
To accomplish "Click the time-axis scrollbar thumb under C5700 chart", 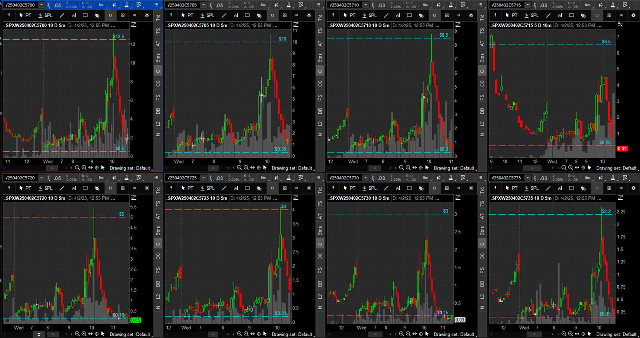I will [51, 168].
